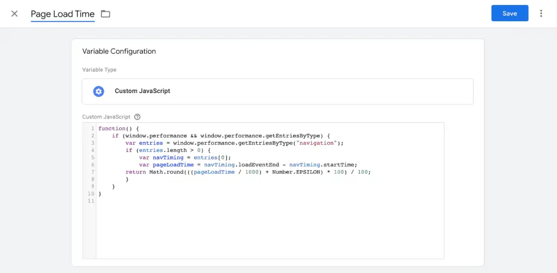Viewport: 557px width, 273px height.
Task: Click the 'Variable Type' label
Action: point(99,70)
